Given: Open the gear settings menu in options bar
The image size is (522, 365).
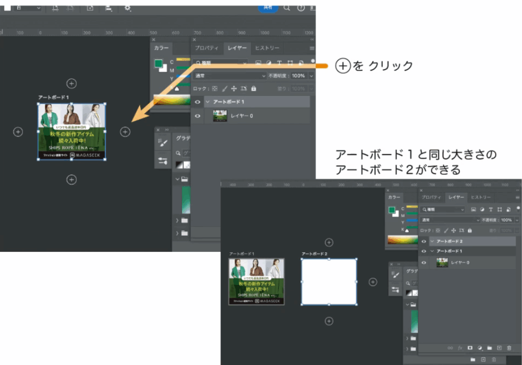Looking at the screenshot, I should pyautogui.click(x=127, y=8).
